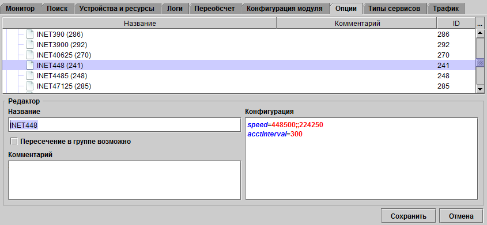The image size is (487, 225).
Task: Go to the Конфигурация модуля tab
Action: [285, 9]
